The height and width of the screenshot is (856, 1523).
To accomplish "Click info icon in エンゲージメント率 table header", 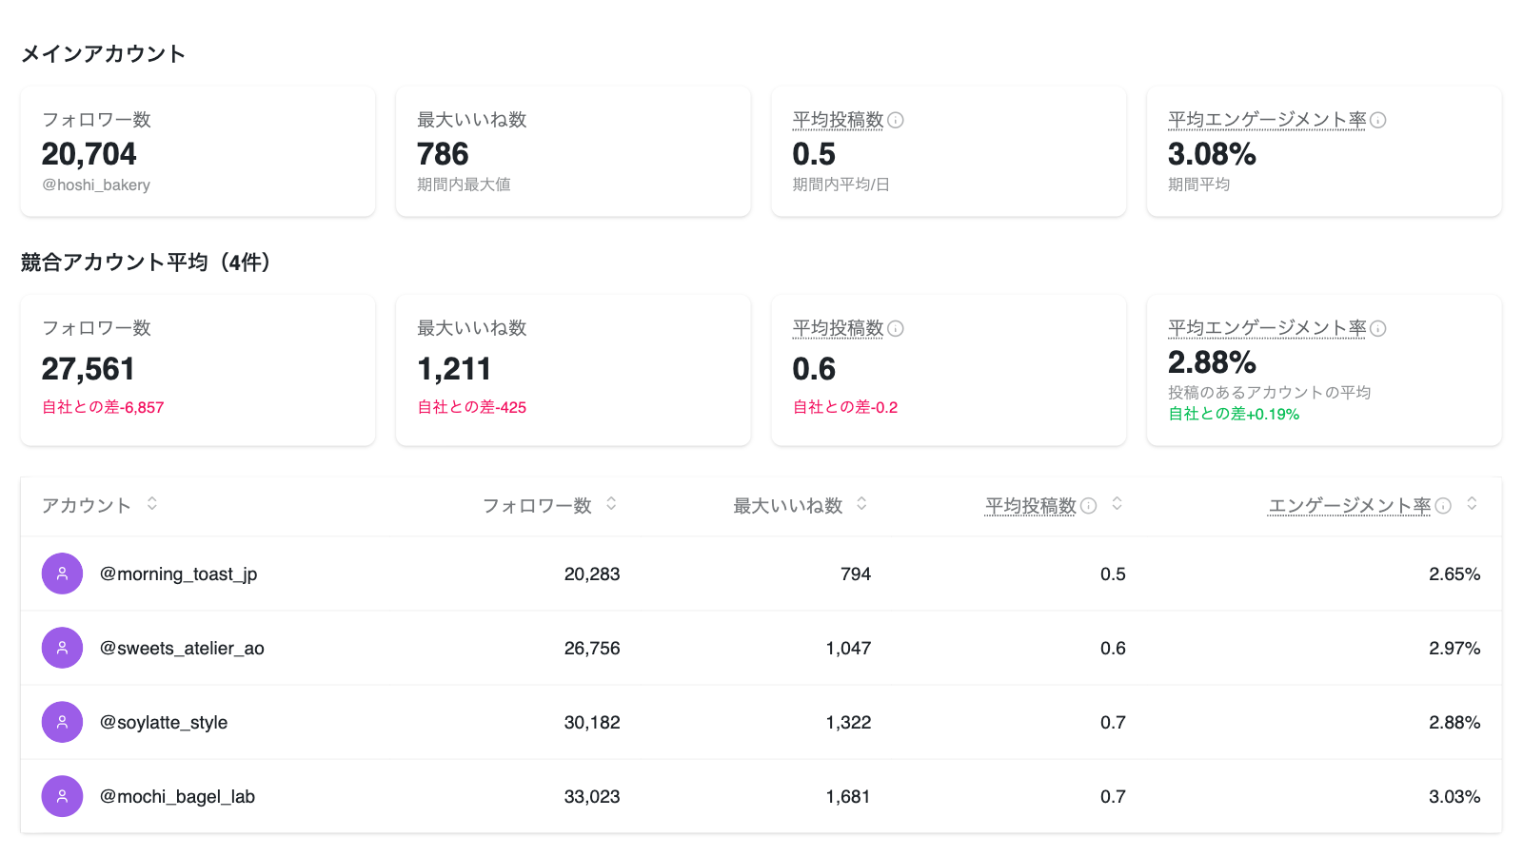I will tap(1443, 506).
